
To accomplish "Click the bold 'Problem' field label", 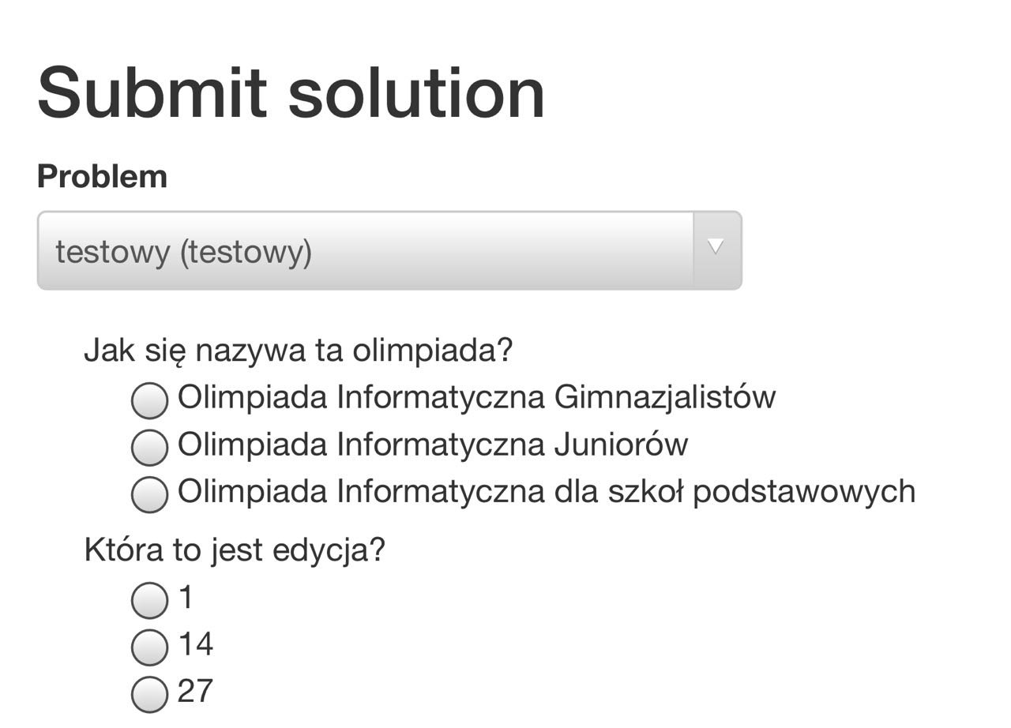I will [x=102, y=176].
